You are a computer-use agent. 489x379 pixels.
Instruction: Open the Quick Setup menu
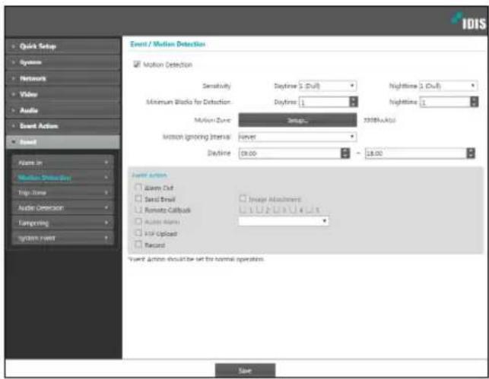click(x=62, y=46)
